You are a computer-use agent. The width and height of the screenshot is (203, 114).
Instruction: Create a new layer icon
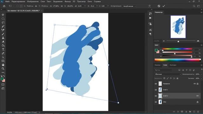click(194, 111)
